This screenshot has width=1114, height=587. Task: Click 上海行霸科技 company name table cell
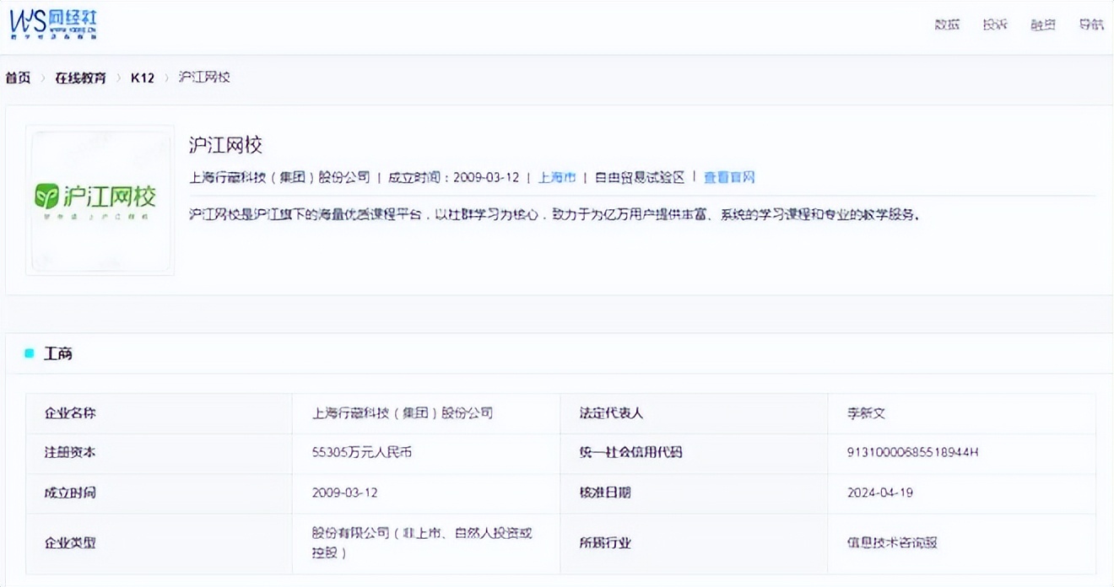(x=426, y=413)
